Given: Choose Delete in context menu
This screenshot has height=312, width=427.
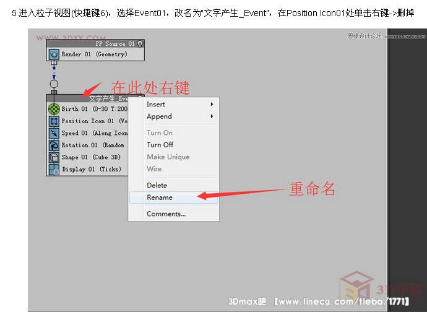Looking at the screenshot, I should [x=174, y=185].
